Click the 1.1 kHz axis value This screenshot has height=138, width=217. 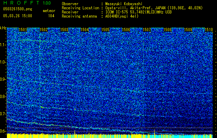3,45
